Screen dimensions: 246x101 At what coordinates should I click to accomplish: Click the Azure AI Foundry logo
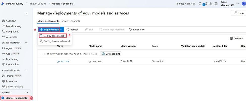[3, 4]
